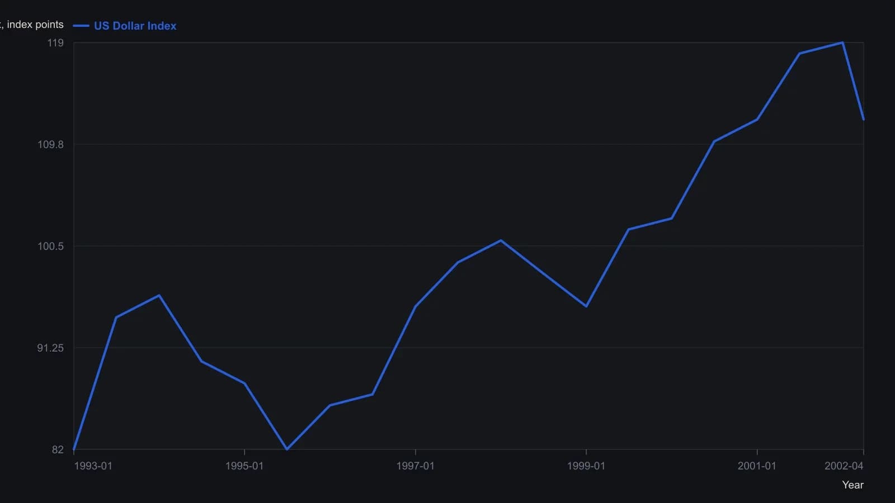Click the 100.5 y-axis tick label
Viewport: 895px width, 503px height.
pyautogui.click(x=50, y=246)
